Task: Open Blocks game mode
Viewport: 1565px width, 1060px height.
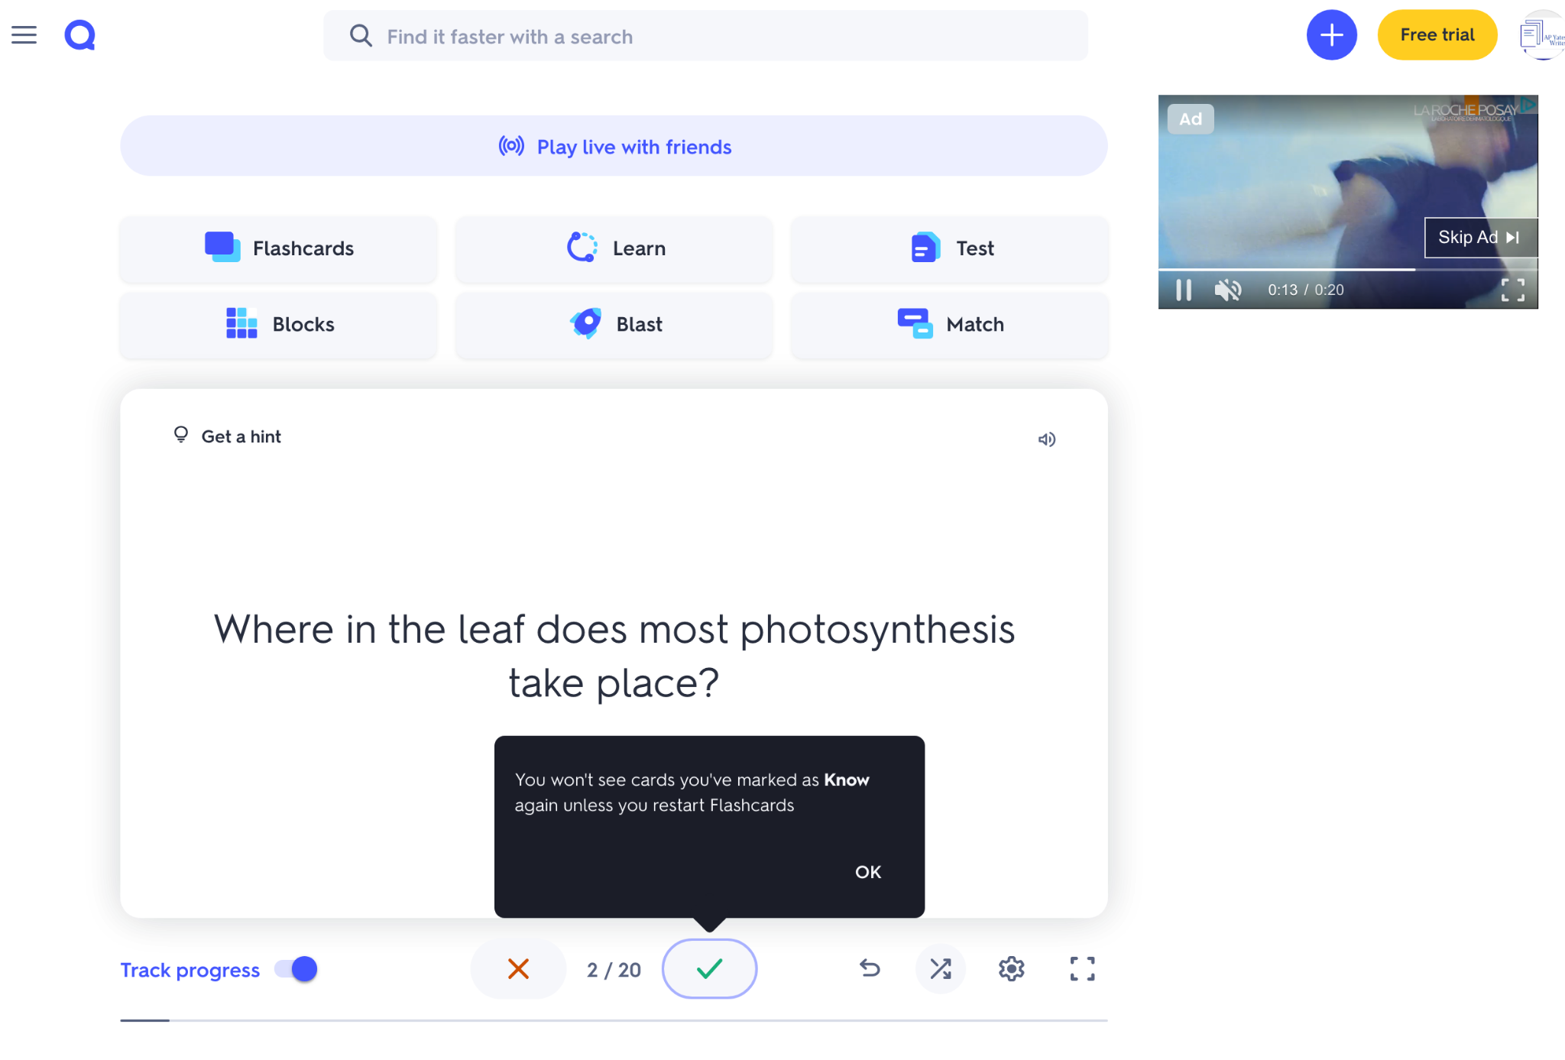Action: point(279,324)
